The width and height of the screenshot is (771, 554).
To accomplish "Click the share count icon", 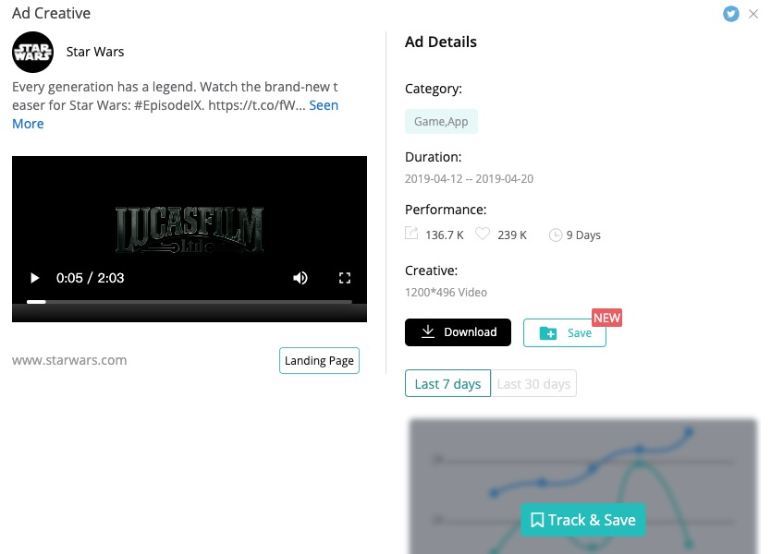I will (411, 234).
